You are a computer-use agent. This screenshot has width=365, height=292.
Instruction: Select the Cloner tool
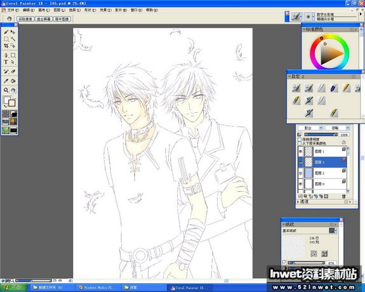[6, 72]
